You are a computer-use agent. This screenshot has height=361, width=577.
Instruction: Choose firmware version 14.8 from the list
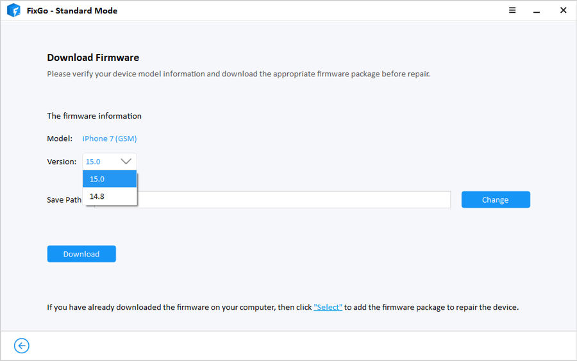pos(110,196)
